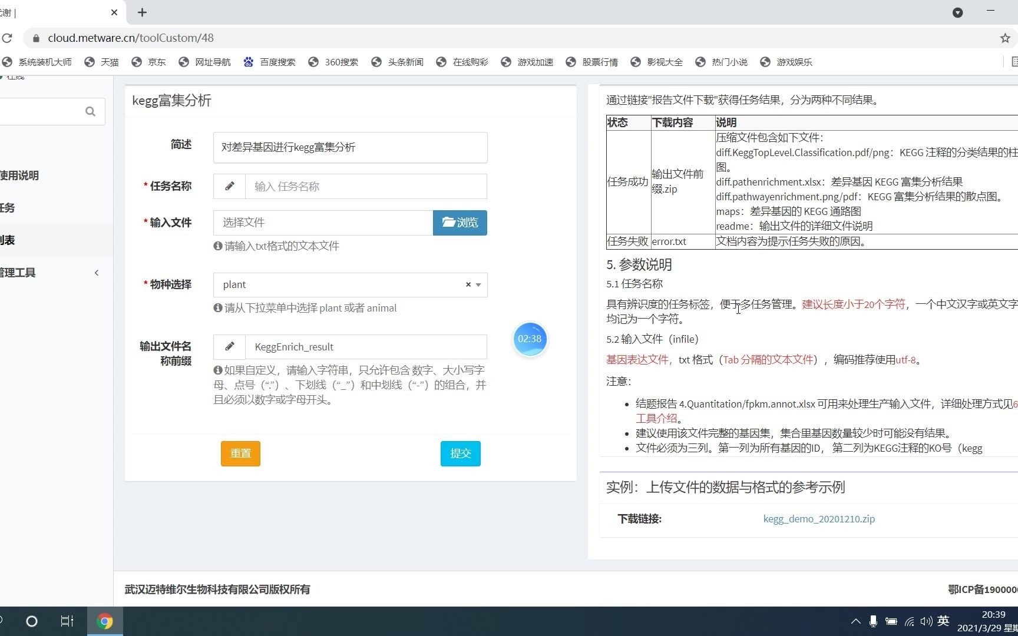Click the browser address bar URL

[131, 38]
